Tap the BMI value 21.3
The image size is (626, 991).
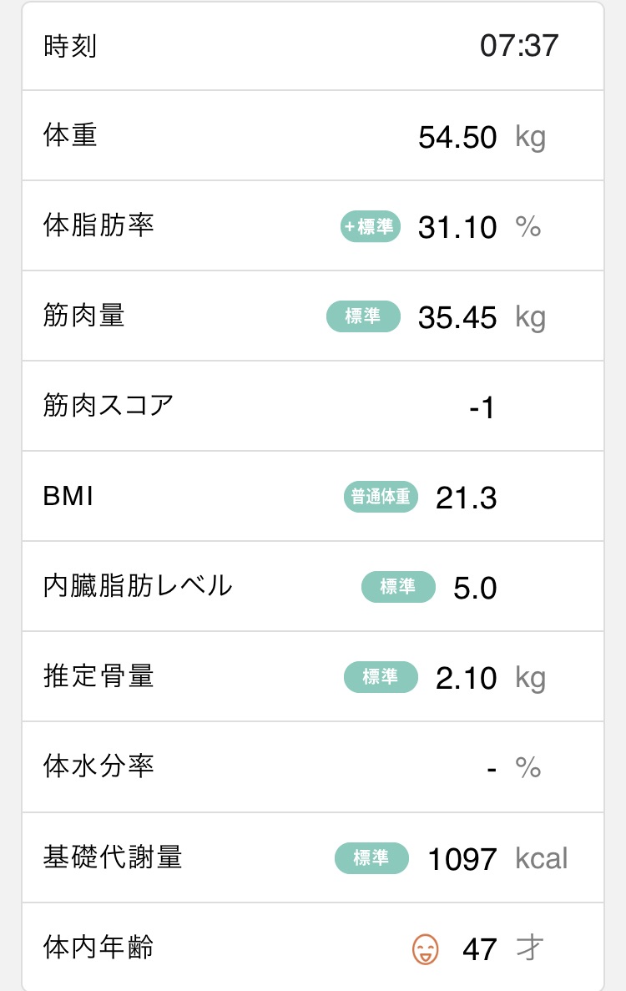point(467,498)
